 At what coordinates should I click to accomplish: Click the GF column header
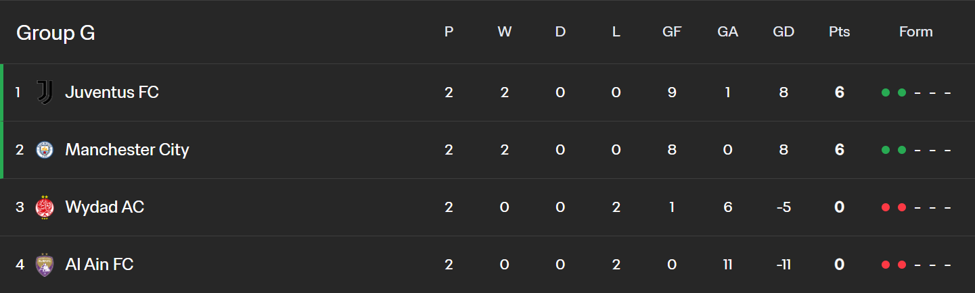[x=672, y=32]
